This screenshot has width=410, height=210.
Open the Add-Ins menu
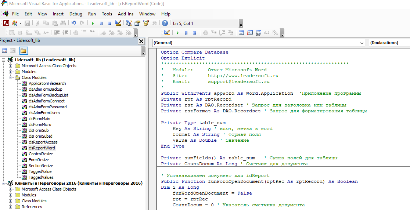126,14
